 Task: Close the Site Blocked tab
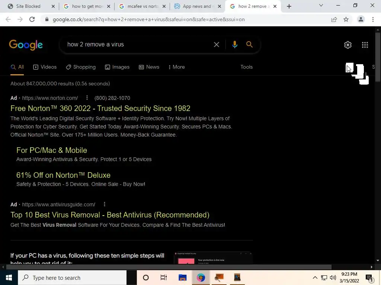click(x=53, y=6)
